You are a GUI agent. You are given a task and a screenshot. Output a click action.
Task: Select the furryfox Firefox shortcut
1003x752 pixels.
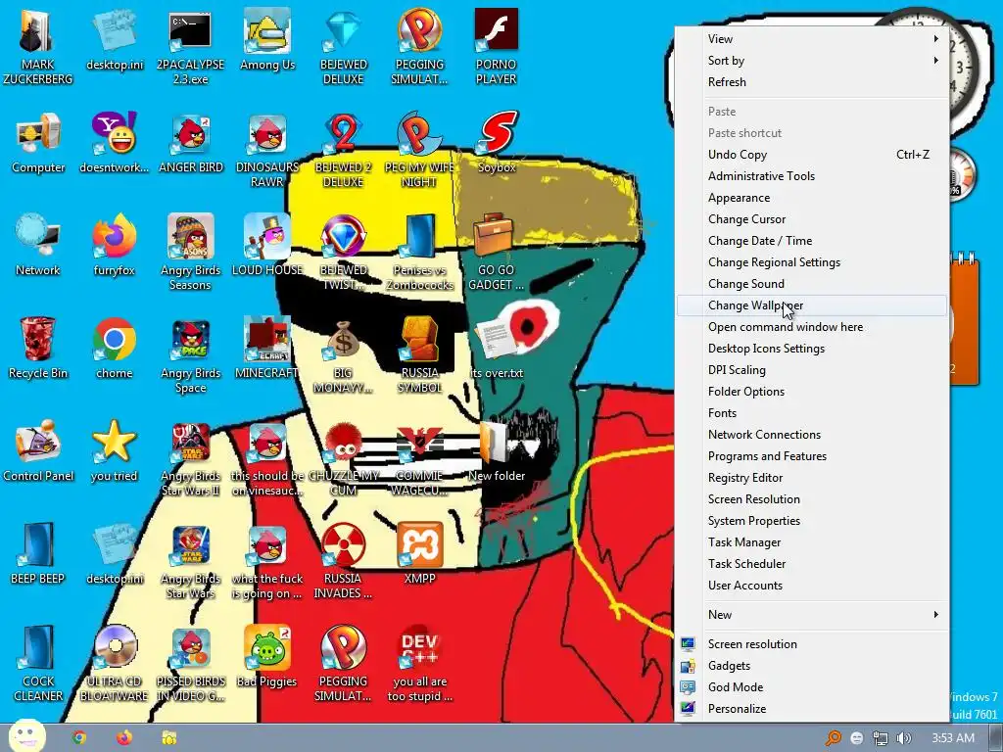(x=114, y=245)
